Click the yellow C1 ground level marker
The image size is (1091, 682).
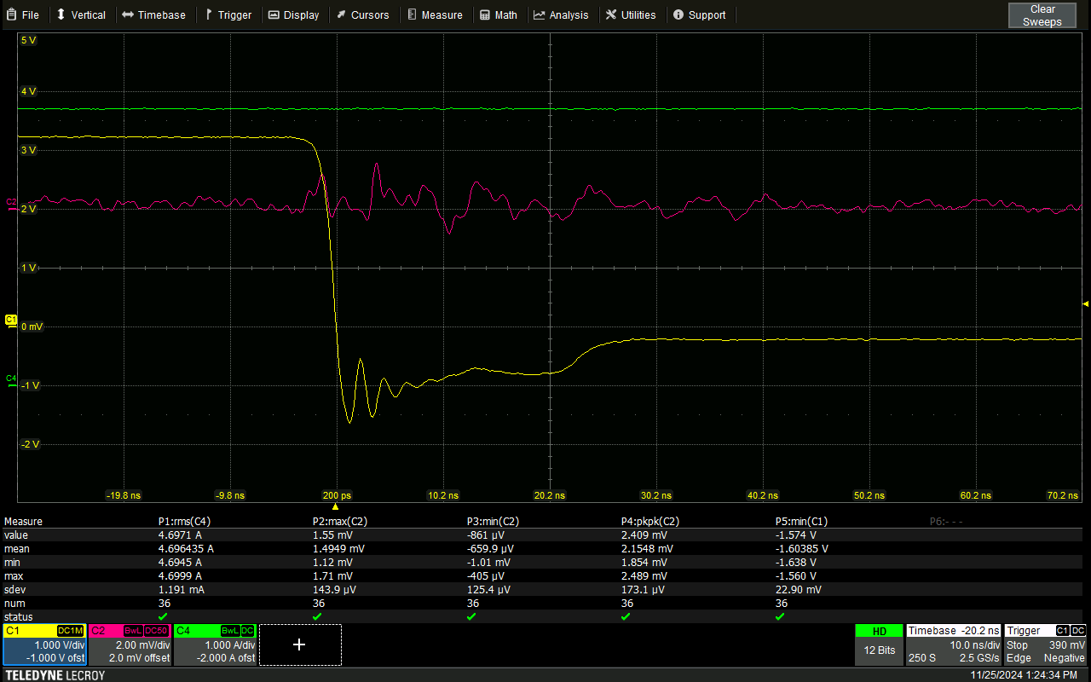click(x=11, y=320)
